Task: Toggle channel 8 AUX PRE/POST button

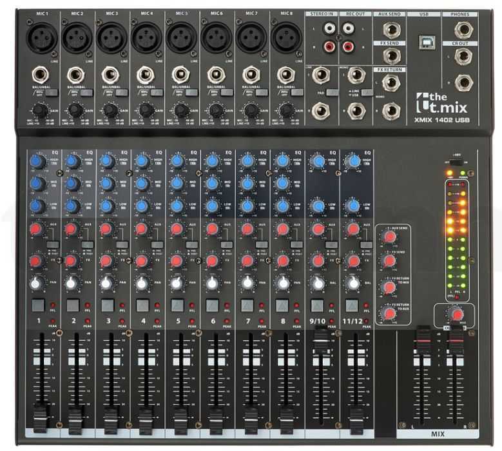Action: 297,245
